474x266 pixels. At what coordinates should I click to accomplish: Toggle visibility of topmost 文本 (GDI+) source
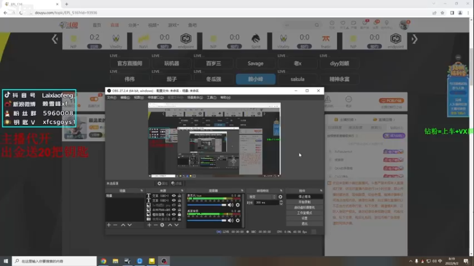pyautogui.click(x=174, y=196)
